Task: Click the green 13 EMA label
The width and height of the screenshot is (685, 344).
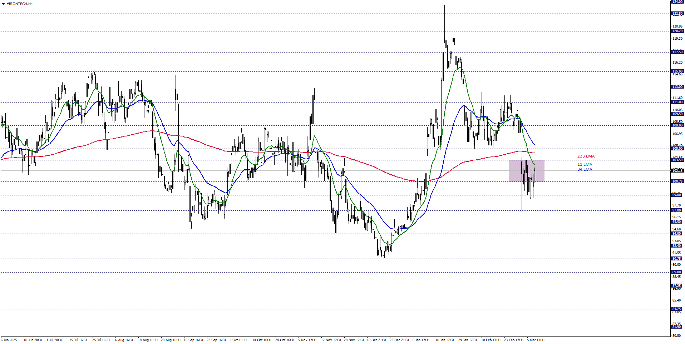Action: [x=585, y=165]
